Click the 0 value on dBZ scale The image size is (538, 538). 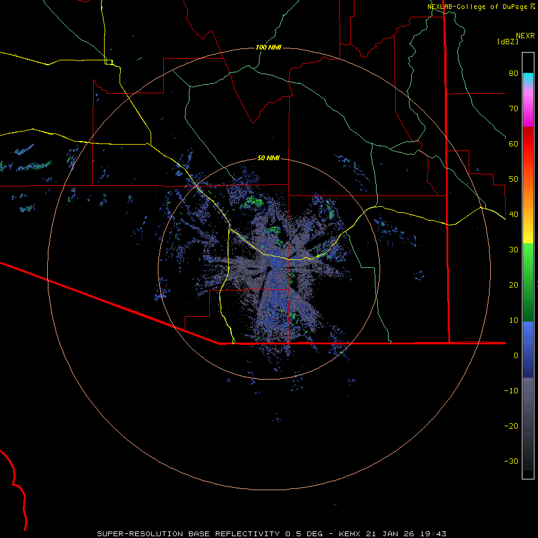click(x=516, y=356)
